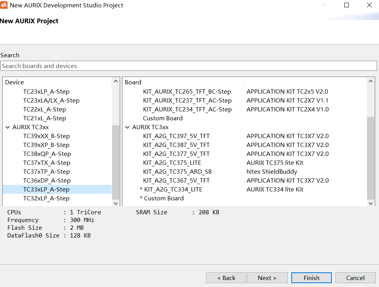Image resolution: width=379 pixels, height=287 pixels.
Task: Select device TC23xLP_A-Step
Action: pyautogui.click(x=46, y=92)
